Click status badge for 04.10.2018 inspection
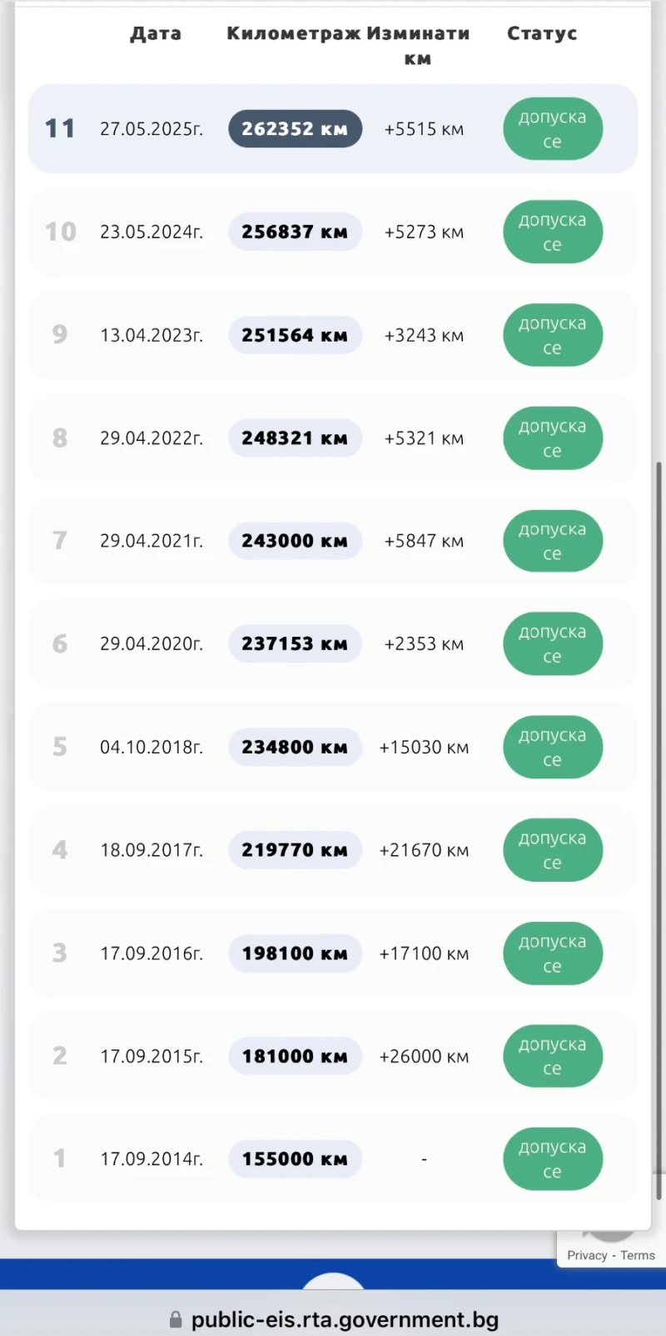The width and height of the screenshot is (666, 1336). (552, 747)
